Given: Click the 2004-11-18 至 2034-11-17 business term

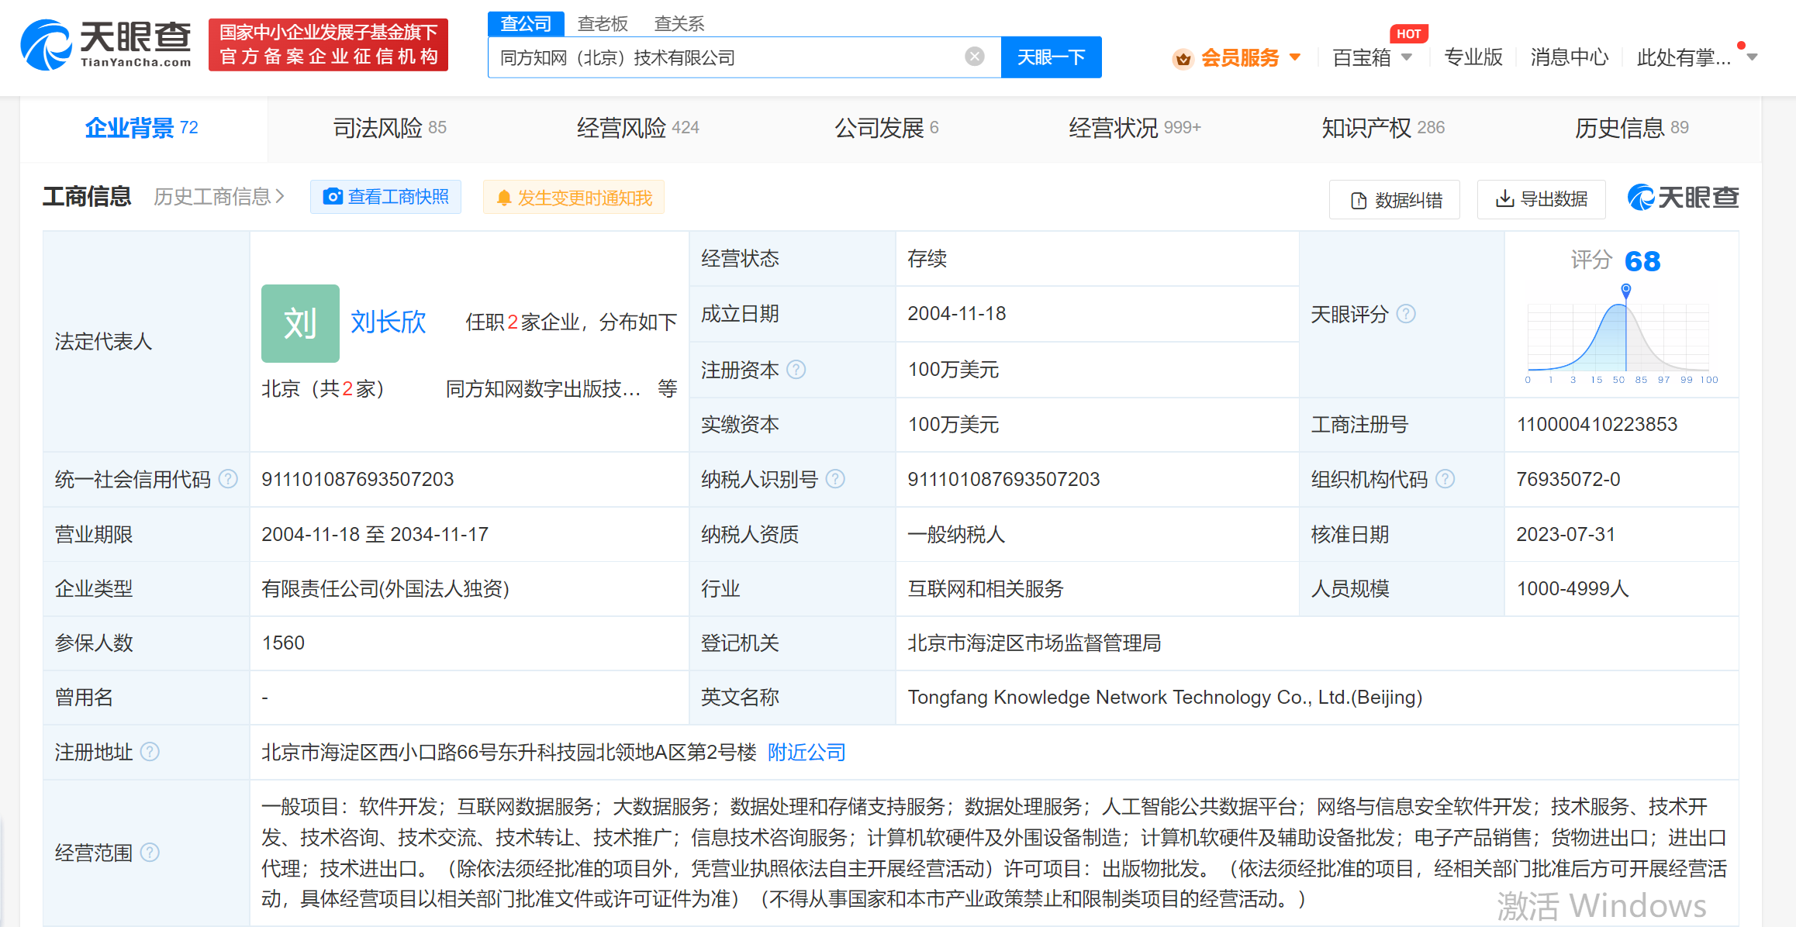Looking at the screenshot, I should (x=375, y=534).
